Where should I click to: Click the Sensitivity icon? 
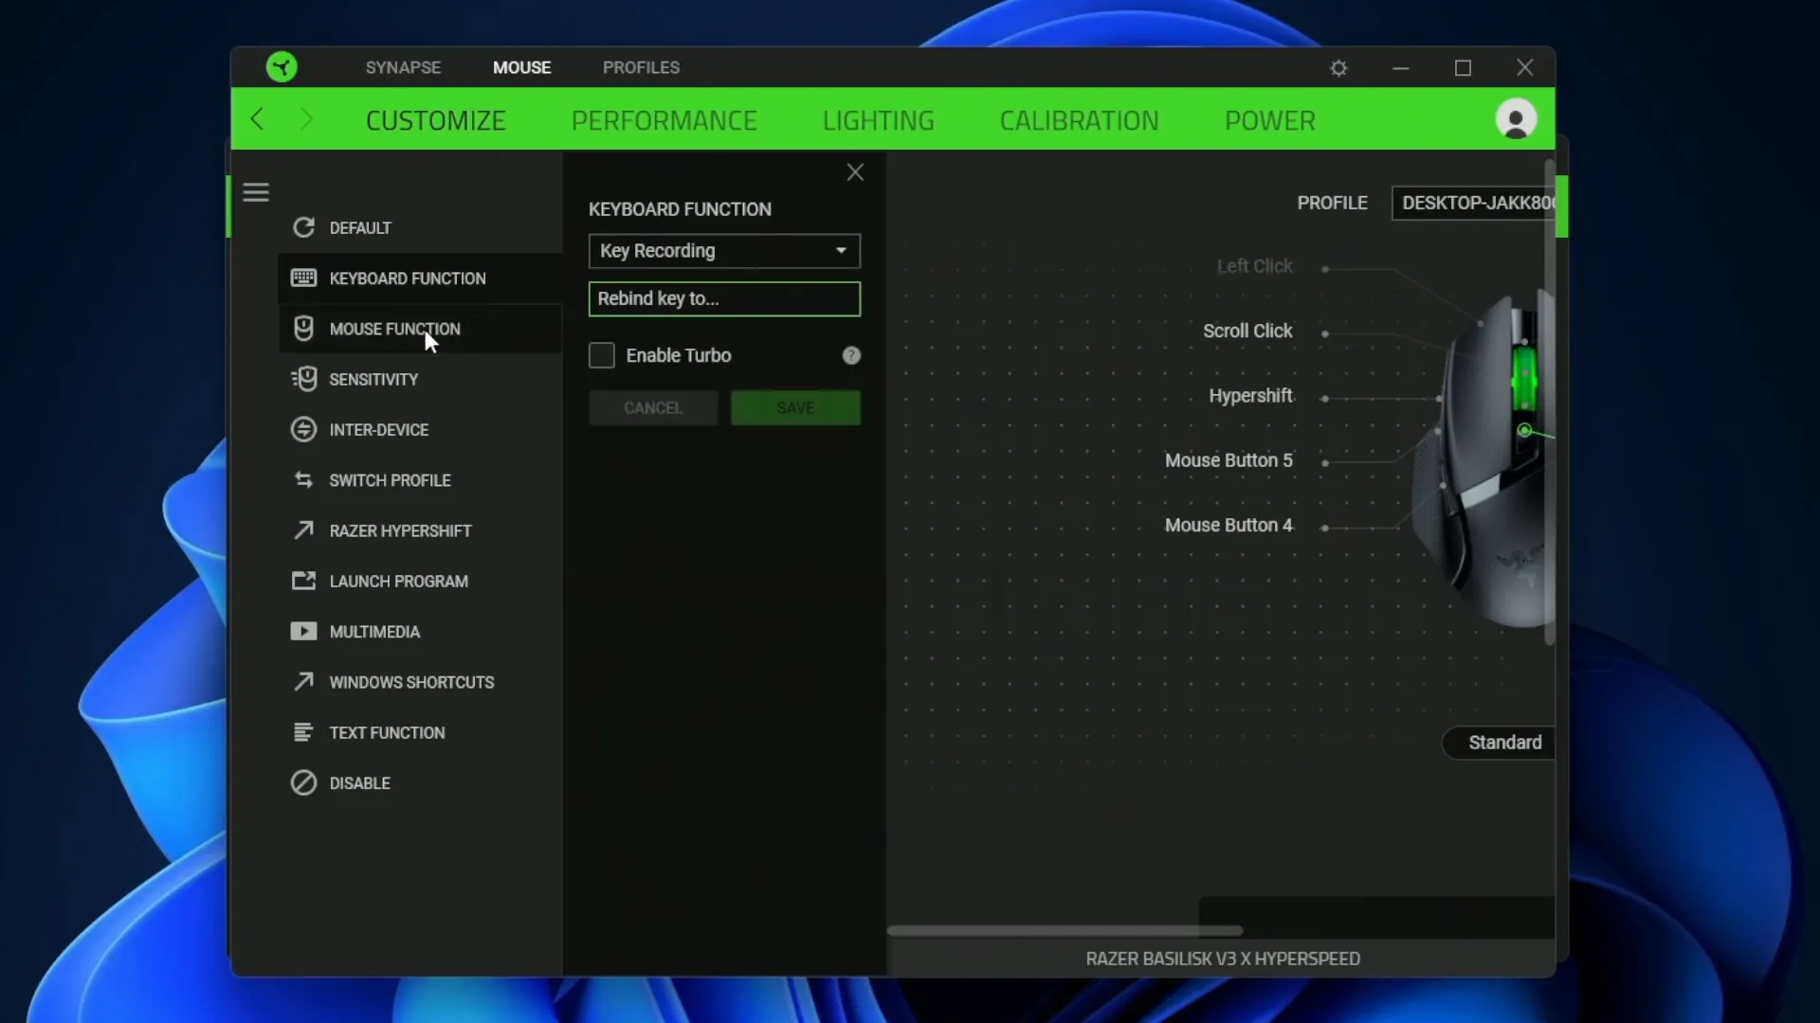303,379
